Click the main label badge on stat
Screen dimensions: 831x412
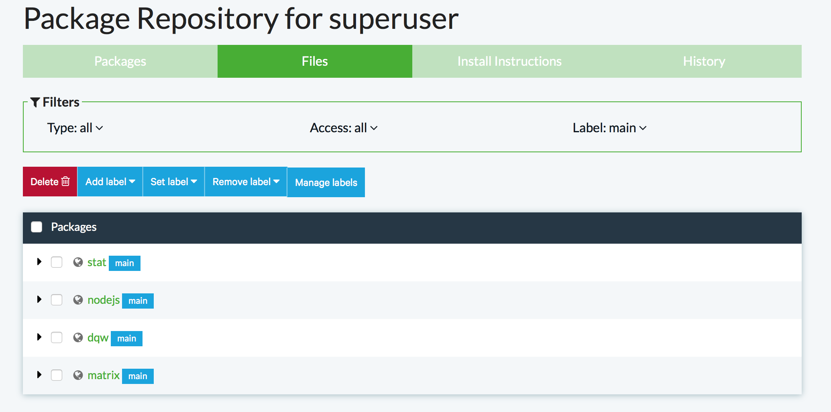[124, 263]
